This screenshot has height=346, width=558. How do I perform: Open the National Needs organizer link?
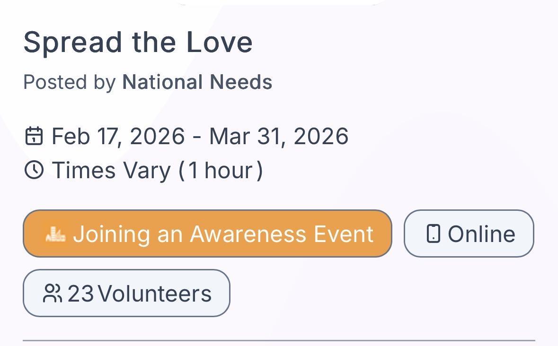[x=197, y=82]
